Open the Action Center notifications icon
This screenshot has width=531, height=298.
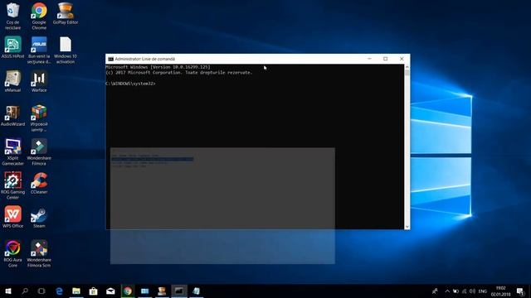click(521, 291)
